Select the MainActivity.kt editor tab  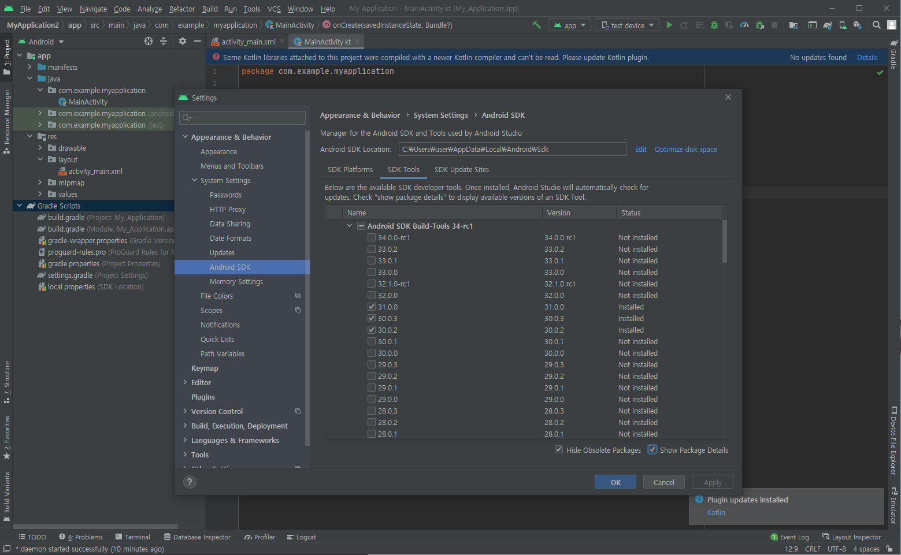point(327,42)
